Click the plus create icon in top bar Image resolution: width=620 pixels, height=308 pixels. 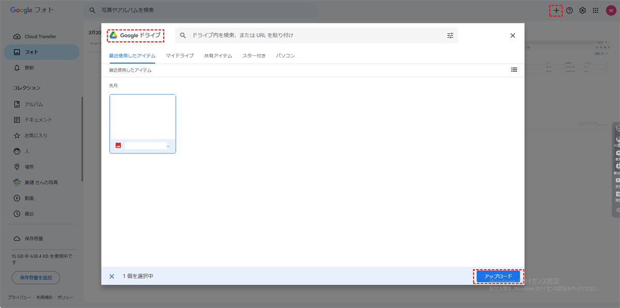pyautogui.click(x=556, y=10)
